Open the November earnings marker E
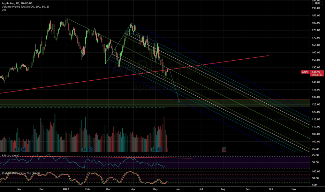The width and height of the screenshot is (325, 192). (x=17, y=149)
